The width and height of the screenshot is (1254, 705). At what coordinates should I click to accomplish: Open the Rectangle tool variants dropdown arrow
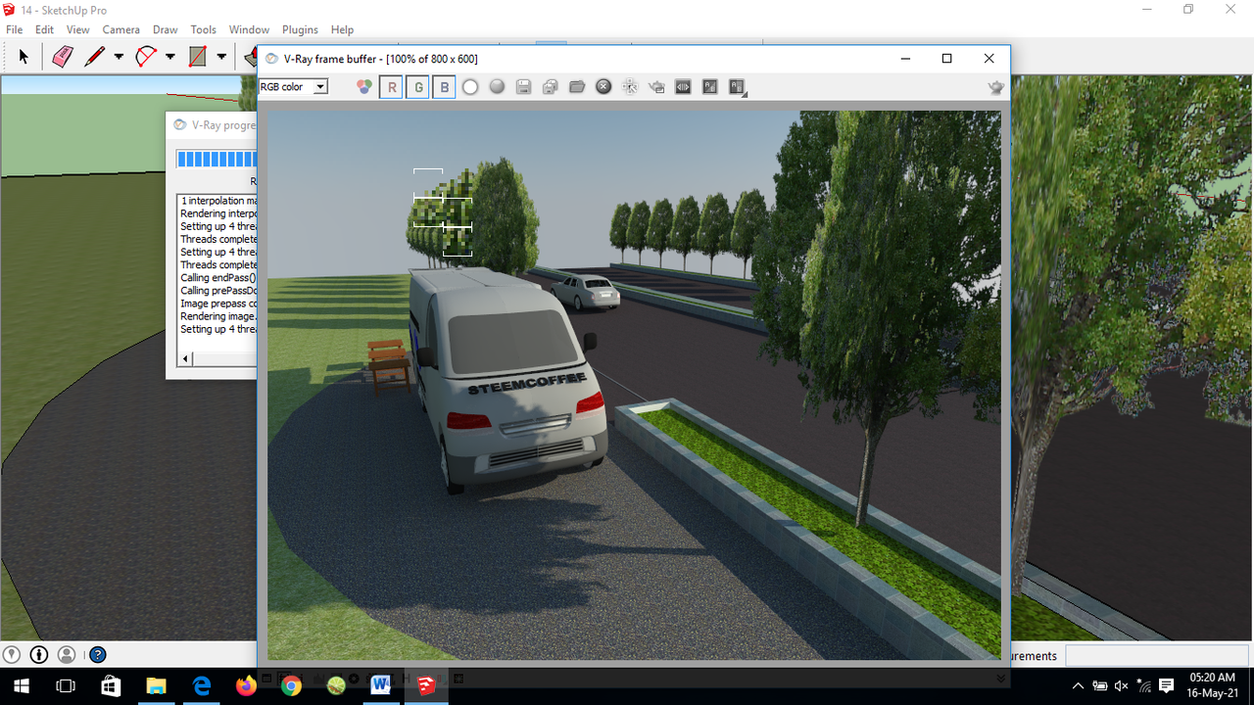click(x=221, y=57)
